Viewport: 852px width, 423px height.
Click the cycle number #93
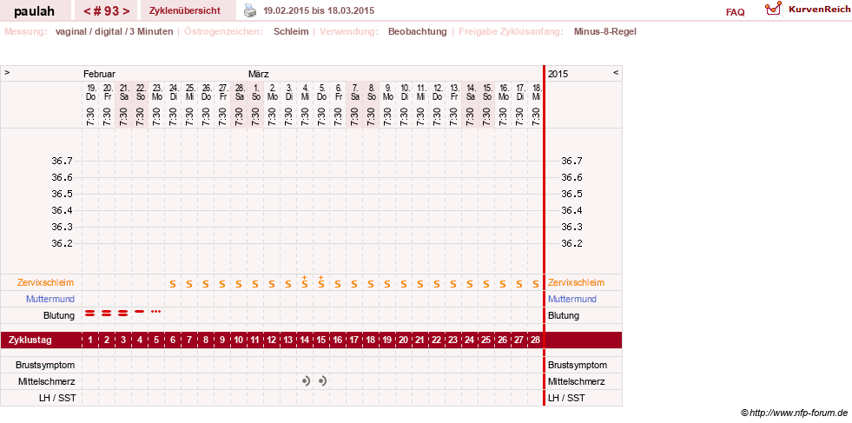pos(107,11)
